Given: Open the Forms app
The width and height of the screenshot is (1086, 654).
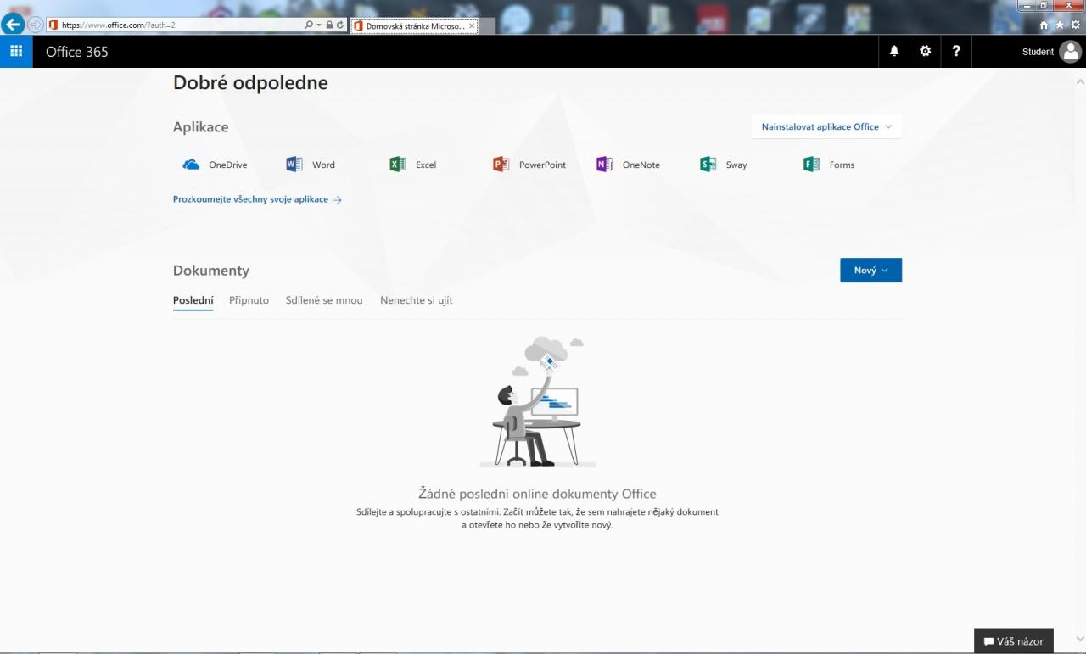Looking at the screenshot, I should tap(829, 165).
